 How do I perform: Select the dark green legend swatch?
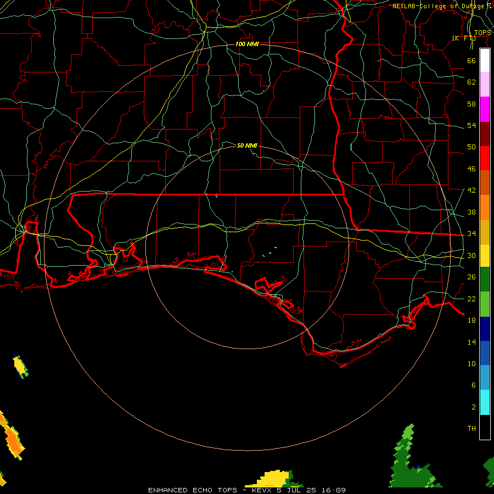[x=485, y=279]
